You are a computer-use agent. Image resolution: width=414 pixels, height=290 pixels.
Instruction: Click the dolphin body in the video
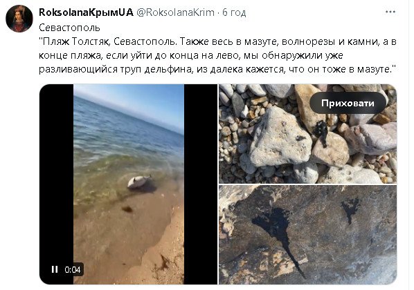[138, 181]
